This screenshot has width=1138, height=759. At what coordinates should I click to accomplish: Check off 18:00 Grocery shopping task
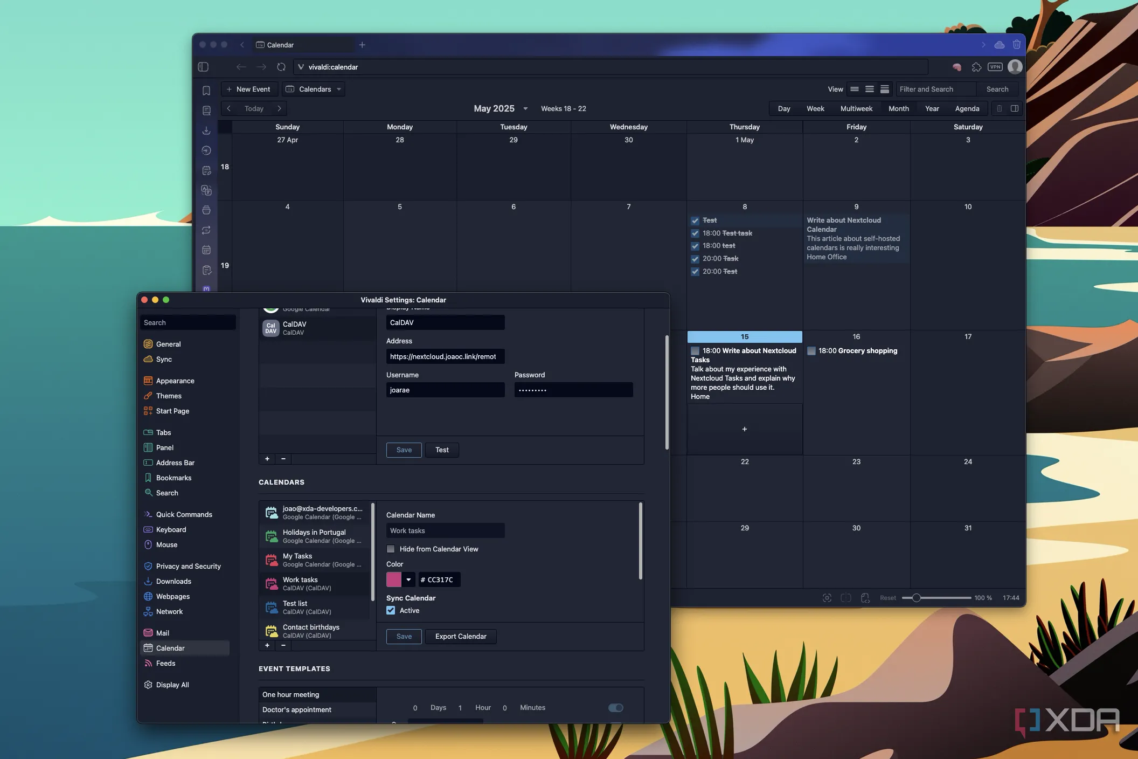(x=811, y=351)
